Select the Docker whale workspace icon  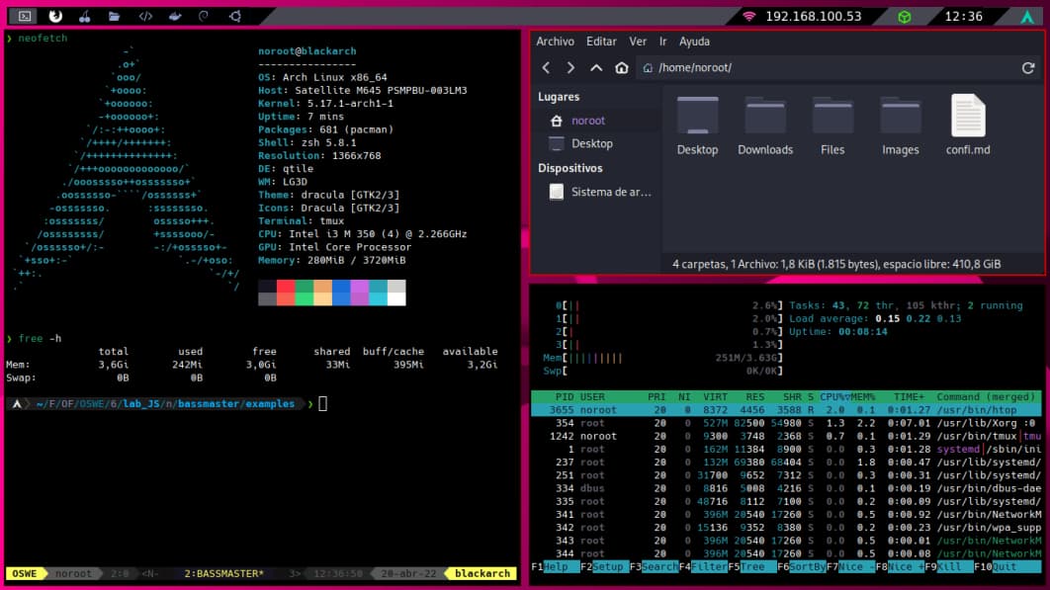pyautogui.click(x=175, y=16)
